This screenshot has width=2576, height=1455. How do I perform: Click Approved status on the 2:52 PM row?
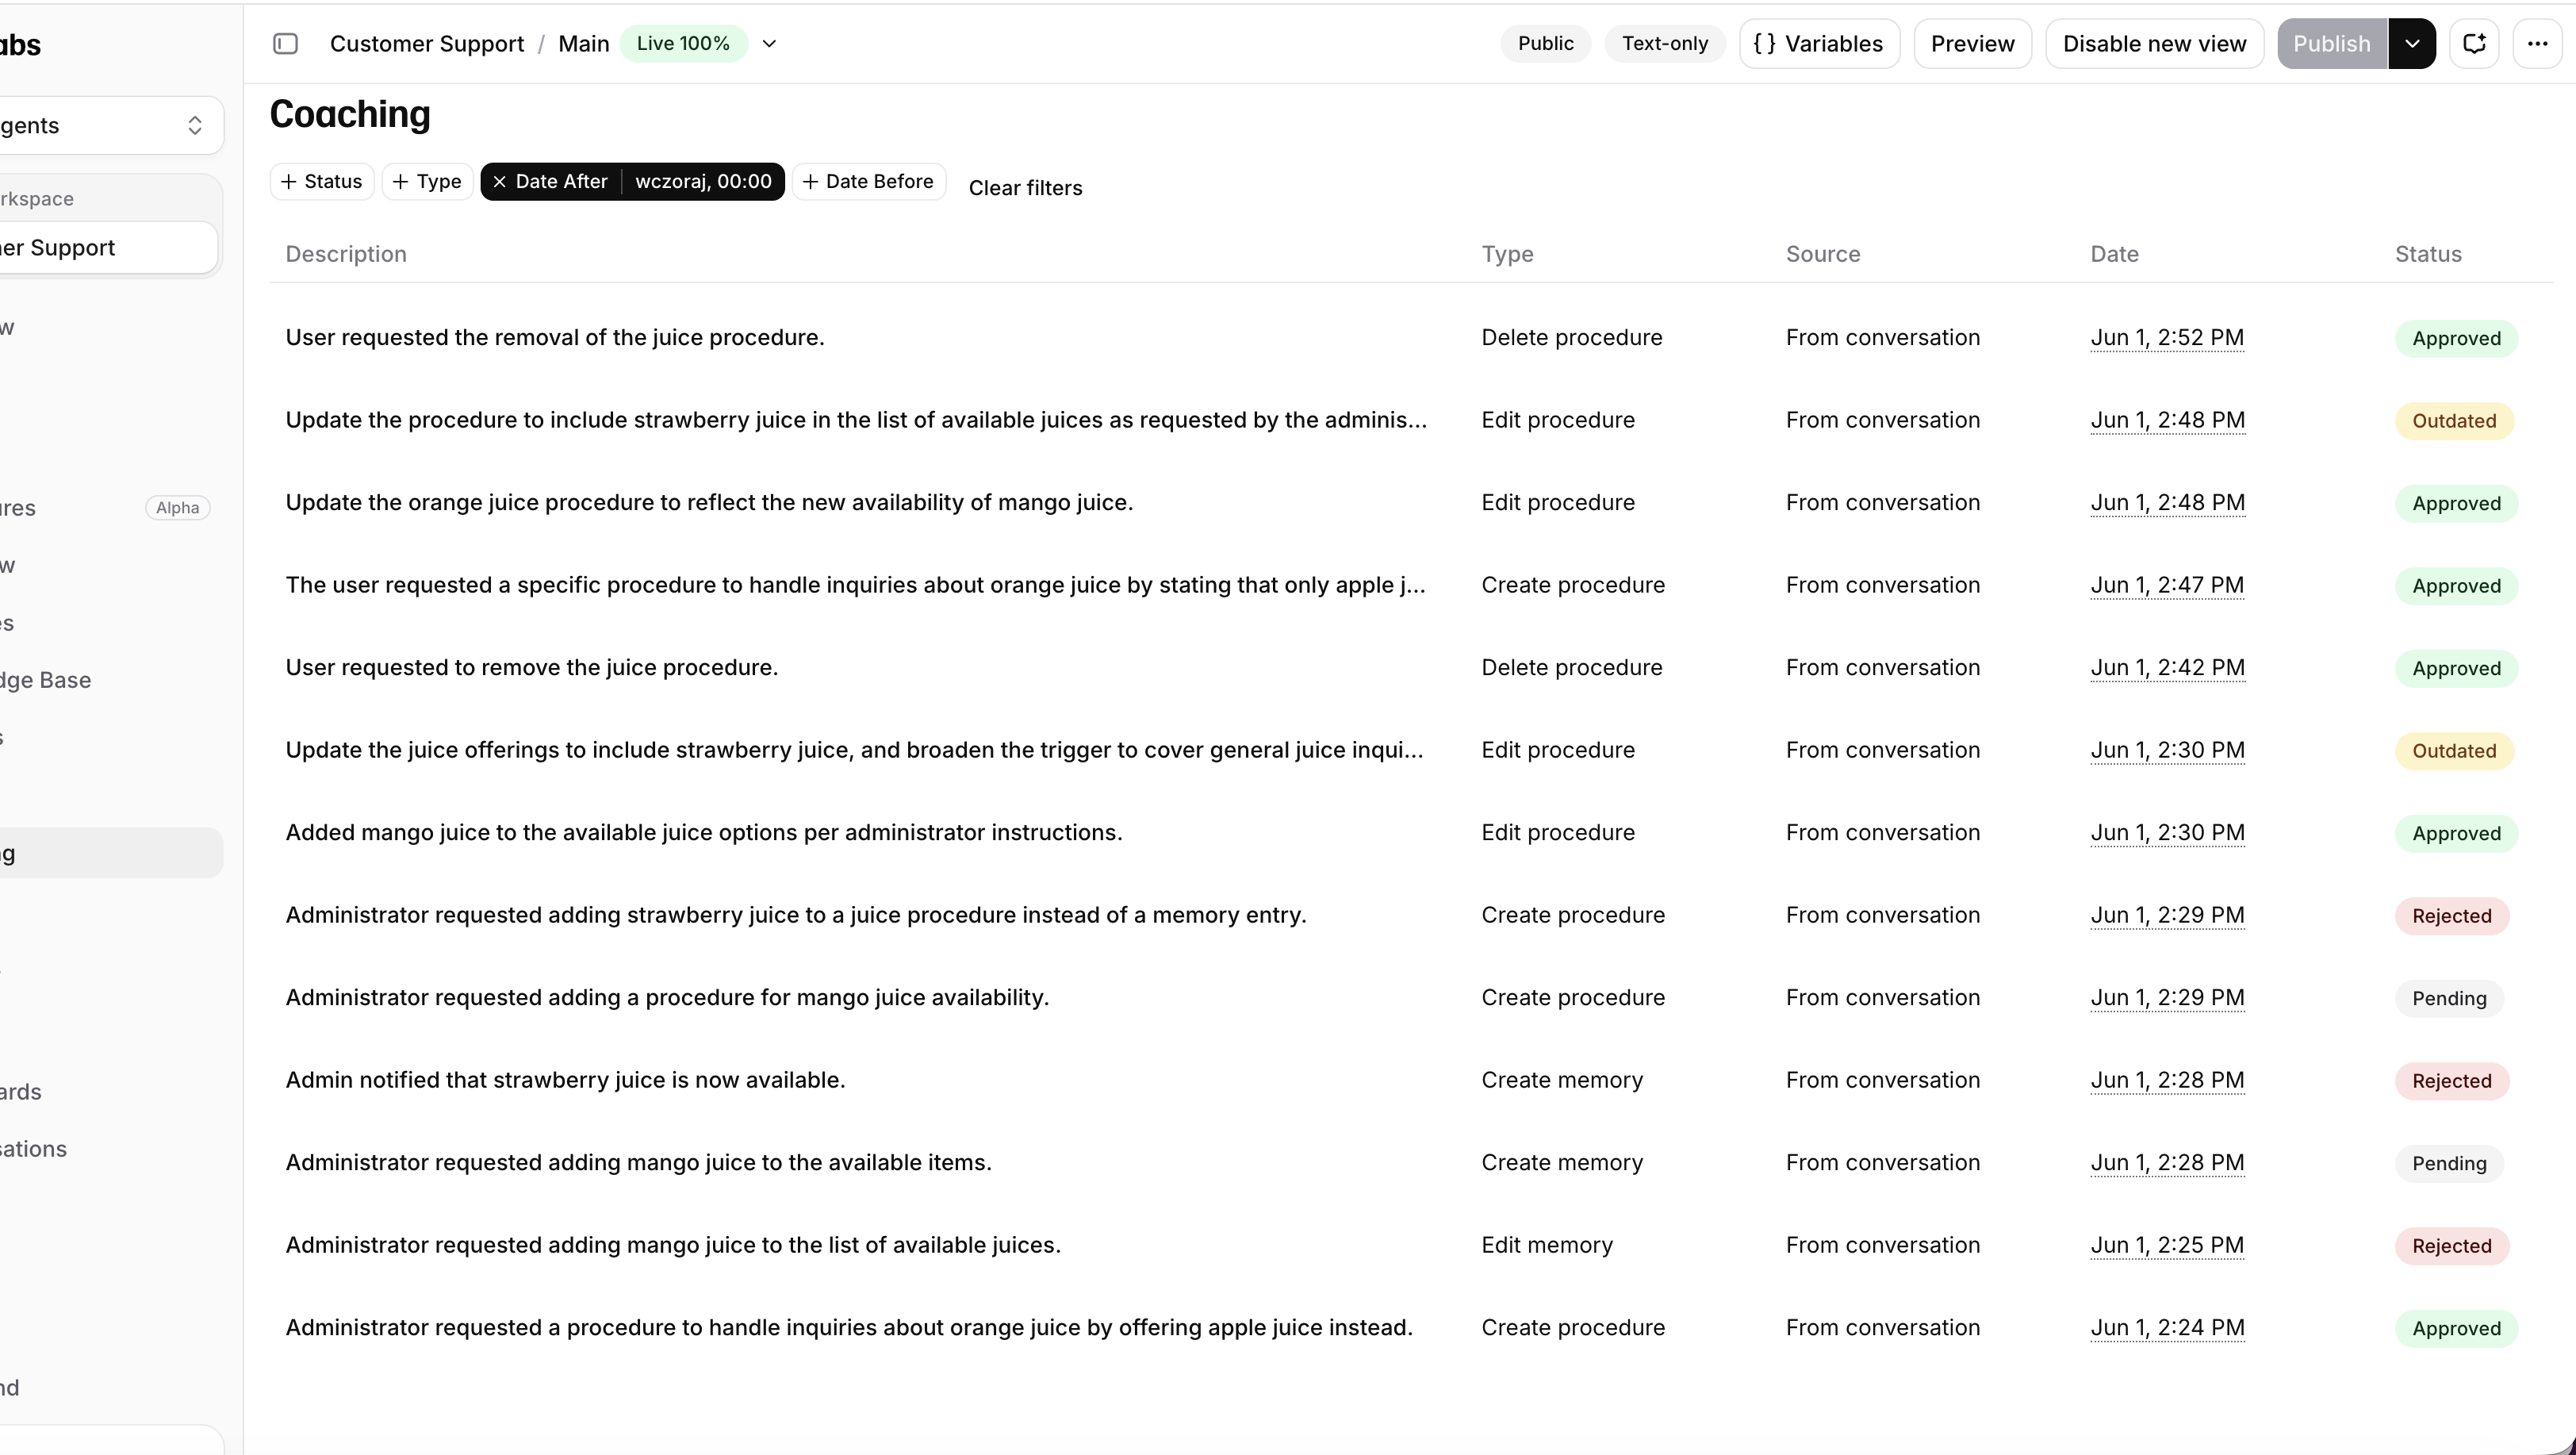(x=2456, y=339)
